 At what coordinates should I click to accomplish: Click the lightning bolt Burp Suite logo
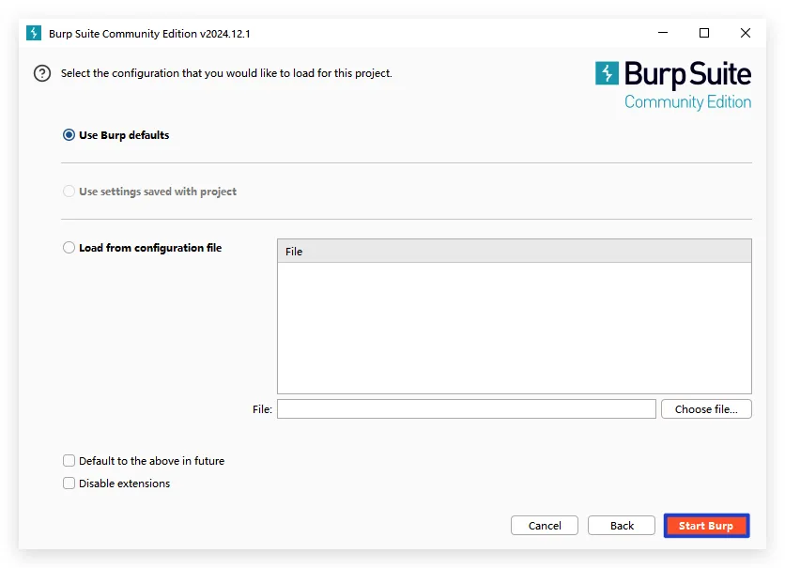(x=608, y=74)
